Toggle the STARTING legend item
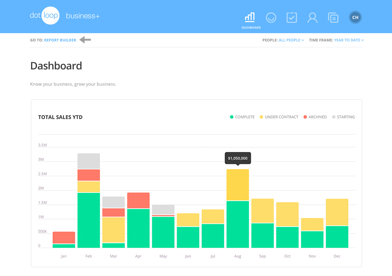 coord(343,117)
